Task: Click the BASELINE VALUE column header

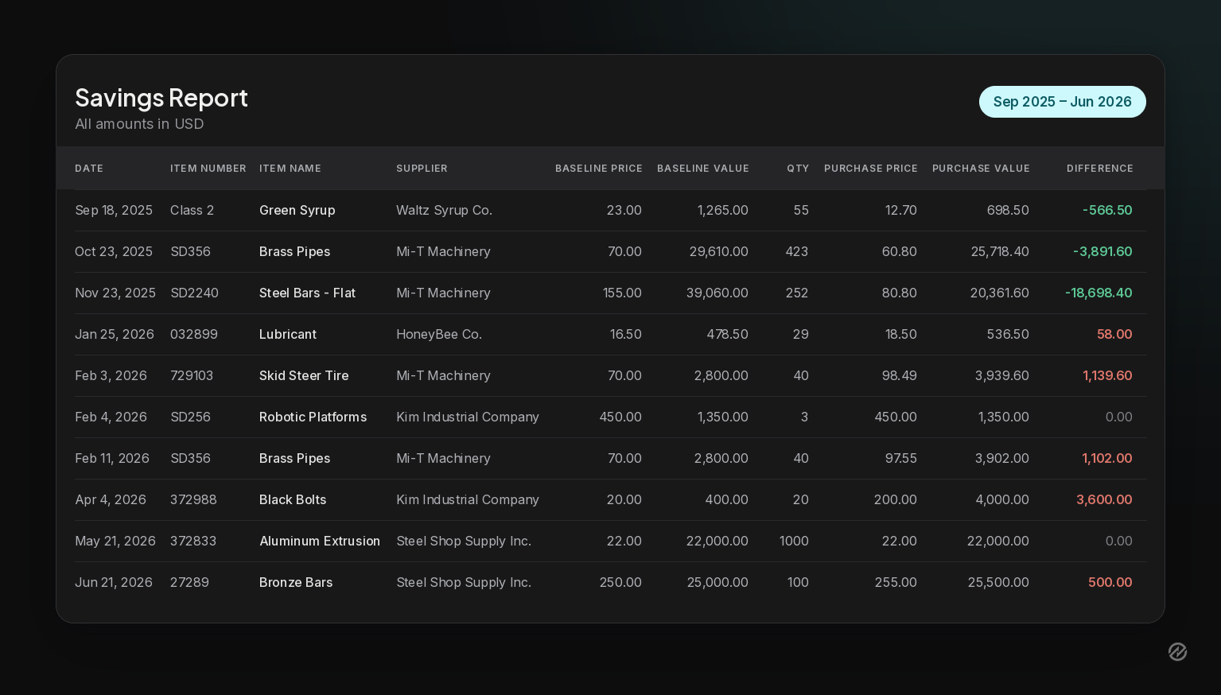Action: (703, 169)
